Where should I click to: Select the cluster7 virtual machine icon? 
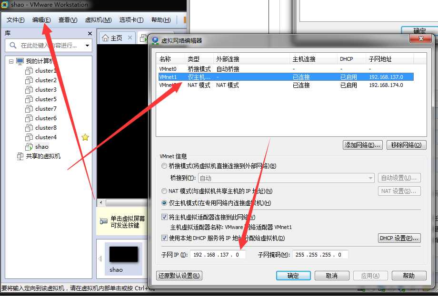(29, 109)
